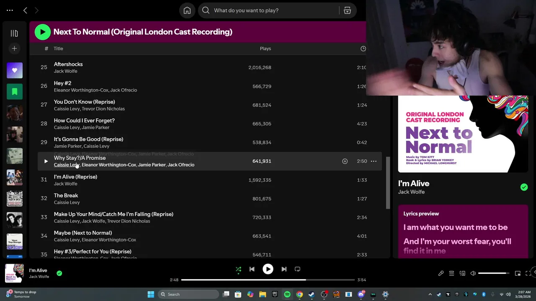
Task: Click the Next to Normal album art in right panel
Action: [463, 134]
